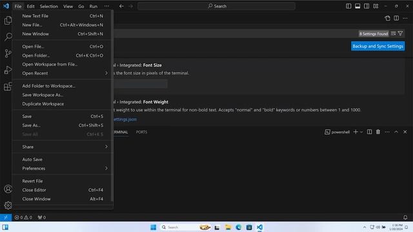413x232 pixels.
Task: Expand the Share submenu
Action: (x=63, y=147)
